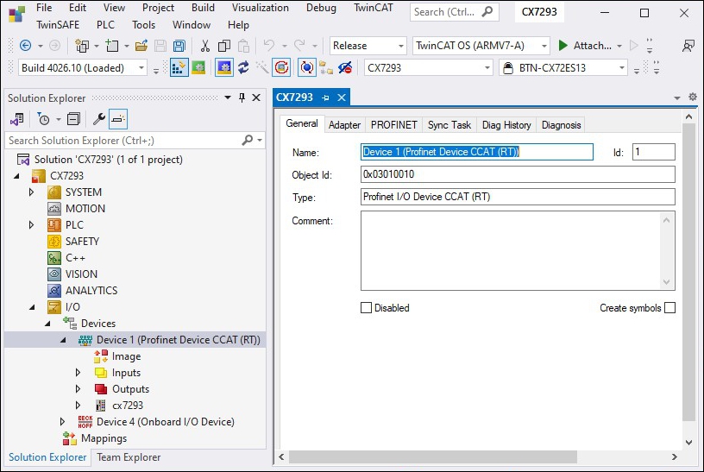
Task: Toggle the Disabled checkbox
Action: point(367,308)
